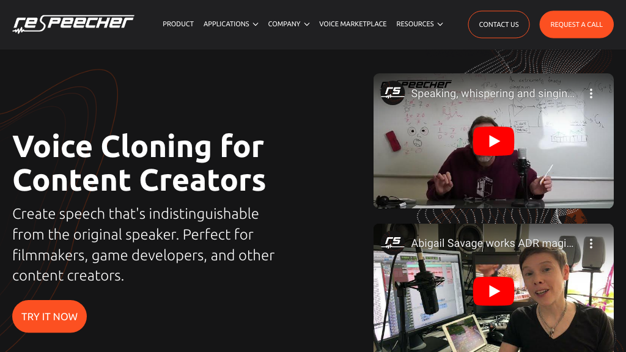Select the Applications menu label
The image size is (626, 352).
coord(226,24)
